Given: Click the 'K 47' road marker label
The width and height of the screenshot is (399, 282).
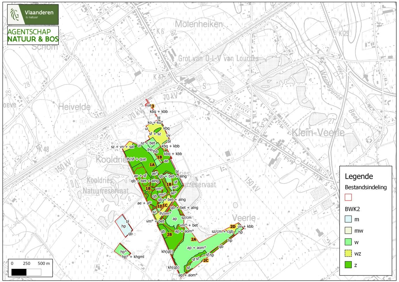Looking at the screenshot, I should coord(159,77).
